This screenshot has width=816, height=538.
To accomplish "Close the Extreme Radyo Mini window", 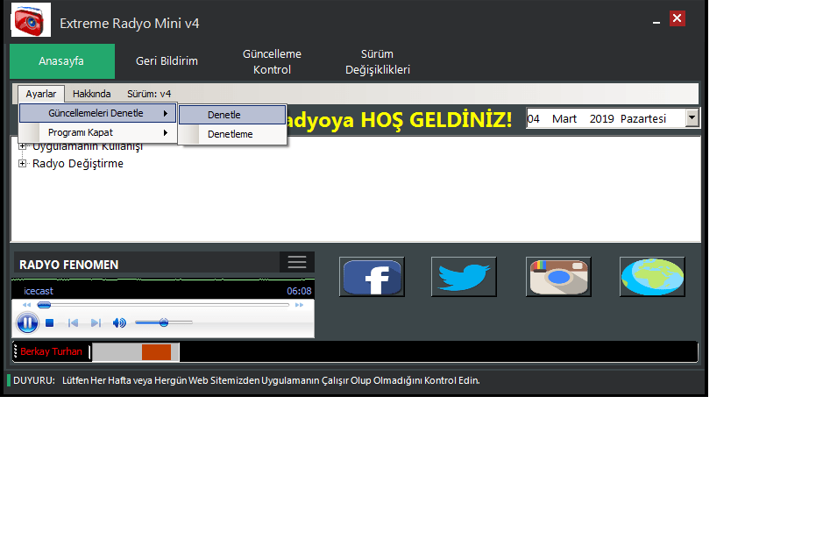I will coord(677,18).
